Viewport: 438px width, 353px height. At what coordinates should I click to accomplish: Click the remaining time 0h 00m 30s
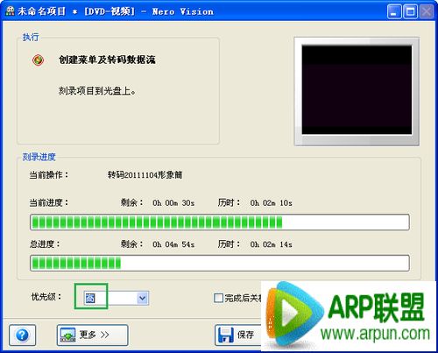173,202
